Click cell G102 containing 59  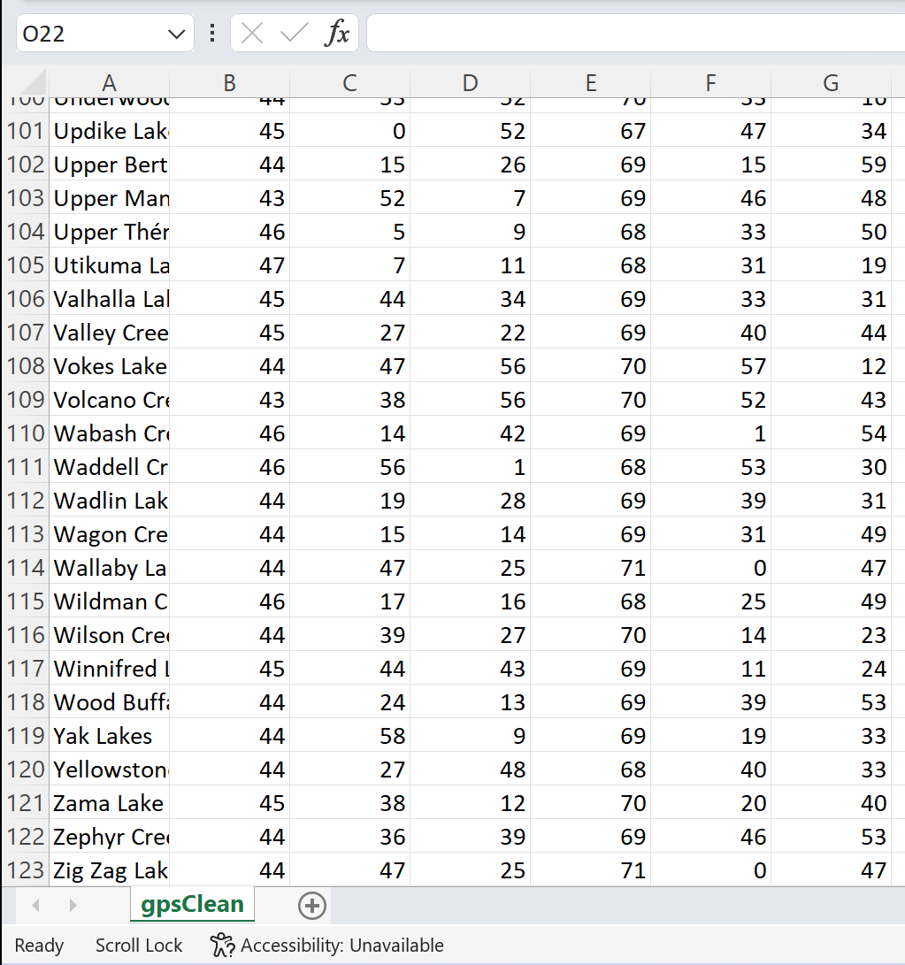831,165
